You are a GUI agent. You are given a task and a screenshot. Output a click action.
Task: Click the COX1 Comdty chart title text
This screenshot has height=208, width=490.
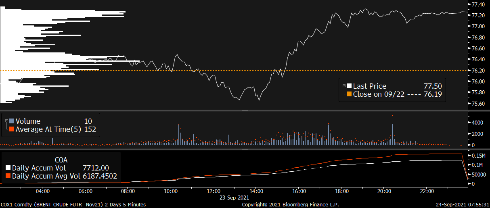tap(73, 205)
